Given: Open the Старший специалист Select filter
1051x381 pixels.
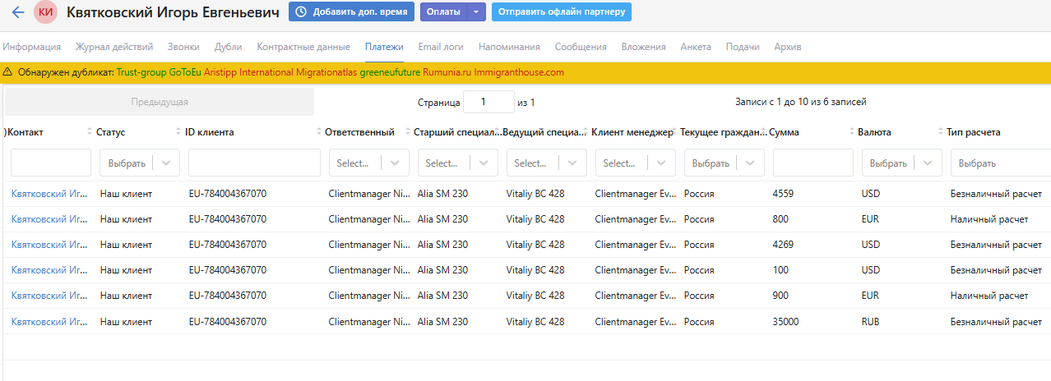Looking at the screenshot, I should 457,163.
